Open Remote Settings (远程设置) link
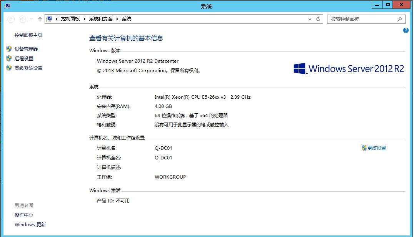The height and width of the screenshot is (237, 414). (x=24, y=58)
